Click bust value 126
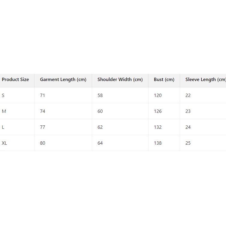This screenshot has height=226, width=226. coord(158,111)
